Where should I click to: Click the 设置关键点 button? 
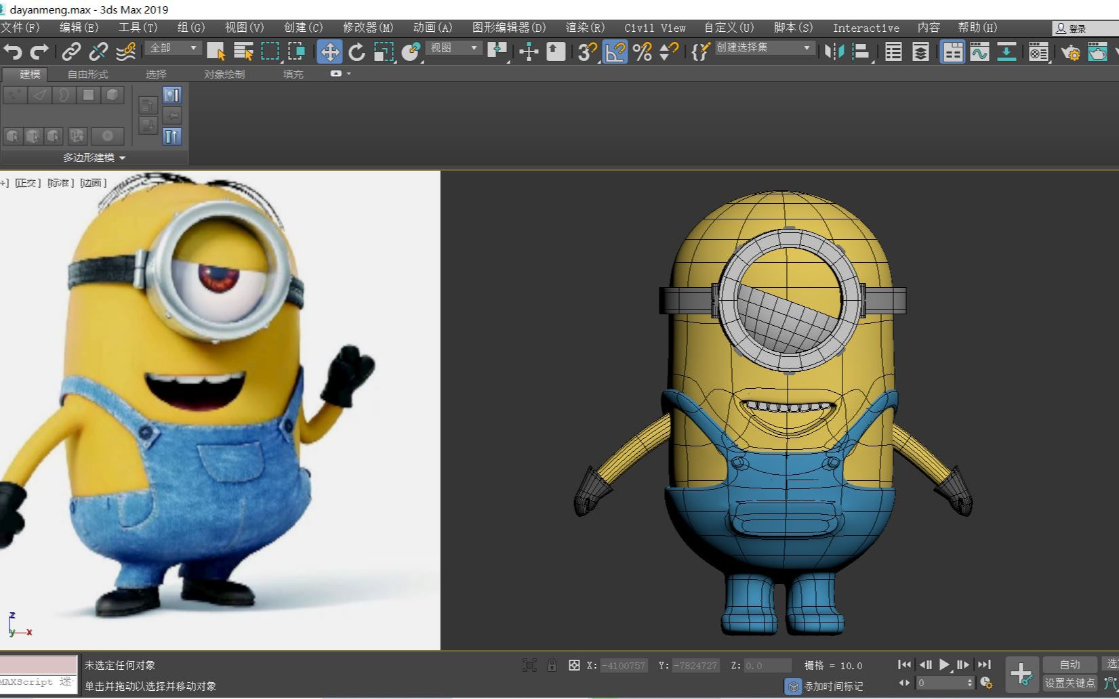click(1070, 683)
